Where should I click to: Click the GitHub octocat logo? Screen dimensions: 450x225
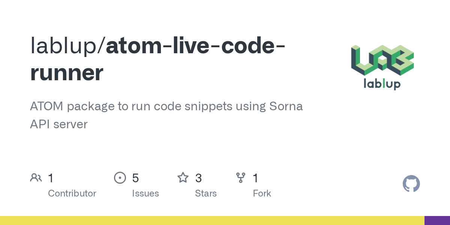[411, 184]
